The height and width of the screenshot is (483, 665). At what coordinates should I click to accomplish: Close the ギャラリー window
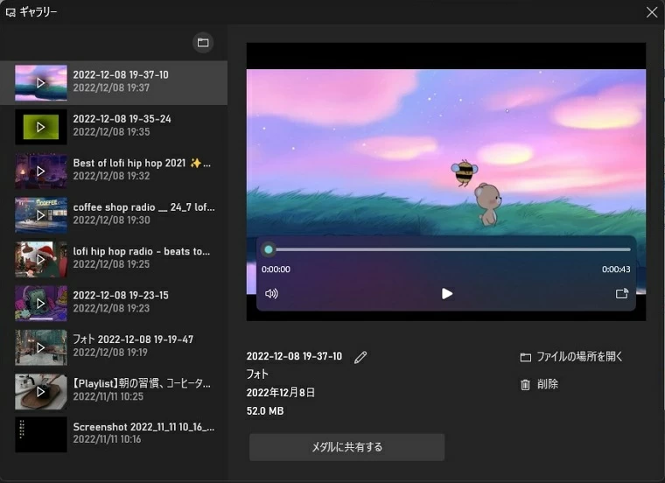pos(652,12)
